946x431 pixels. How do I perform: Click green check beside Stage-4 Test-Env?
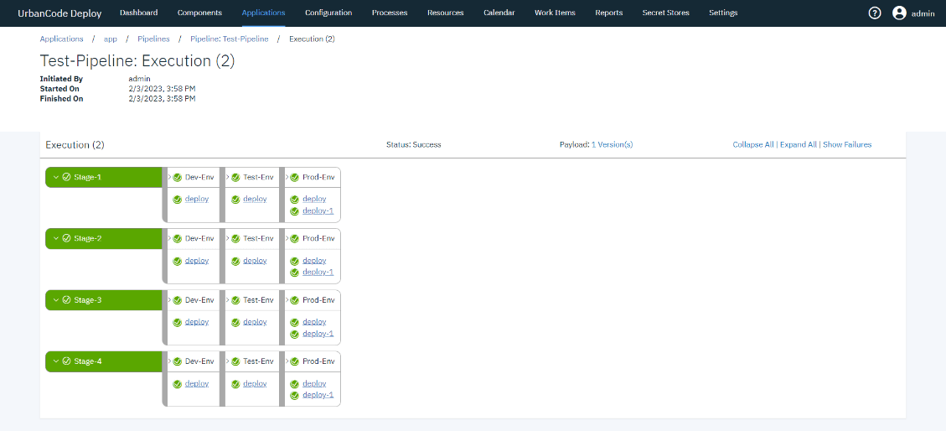236,361
